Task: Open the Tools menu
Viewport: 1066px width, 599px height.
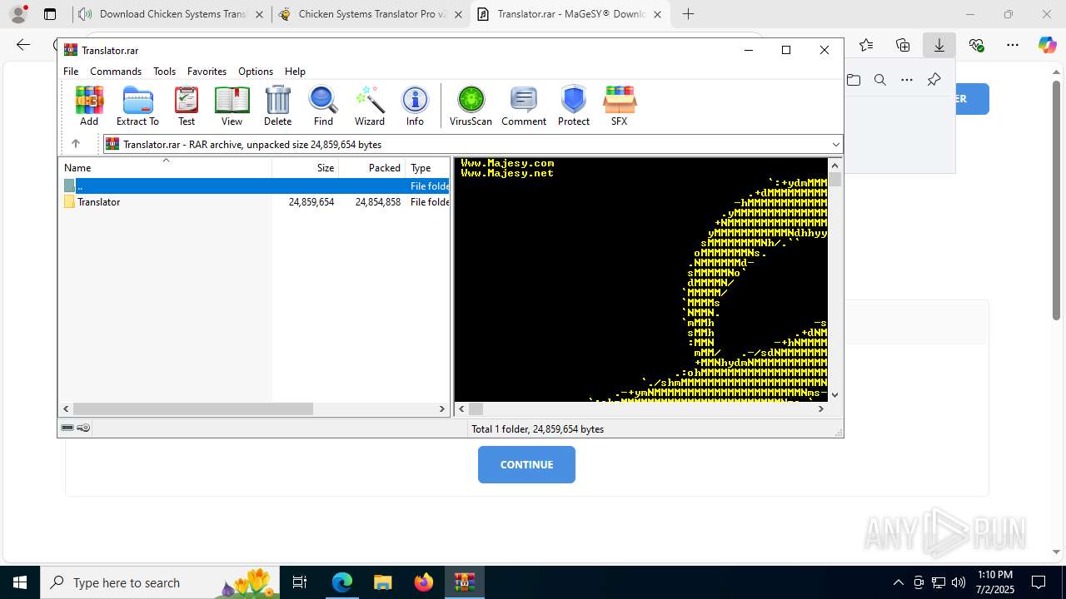Action: click(164, 72)
